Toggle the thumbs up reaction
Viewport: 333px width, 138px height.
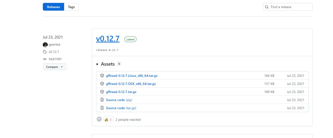[108, 119]
